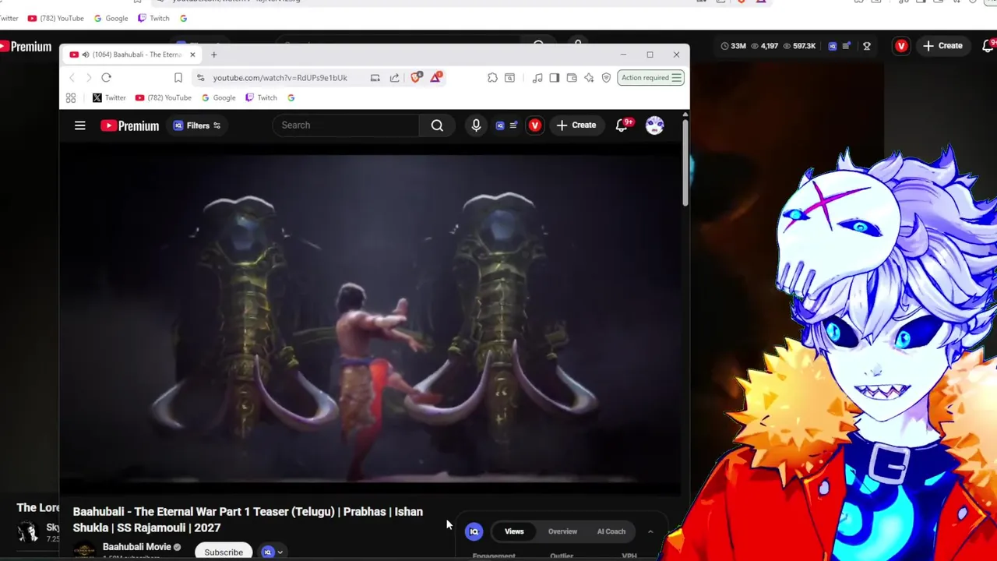Click the trophy icon in background window
The height and width of the screenshot is (561, 997).
(866, 46)
